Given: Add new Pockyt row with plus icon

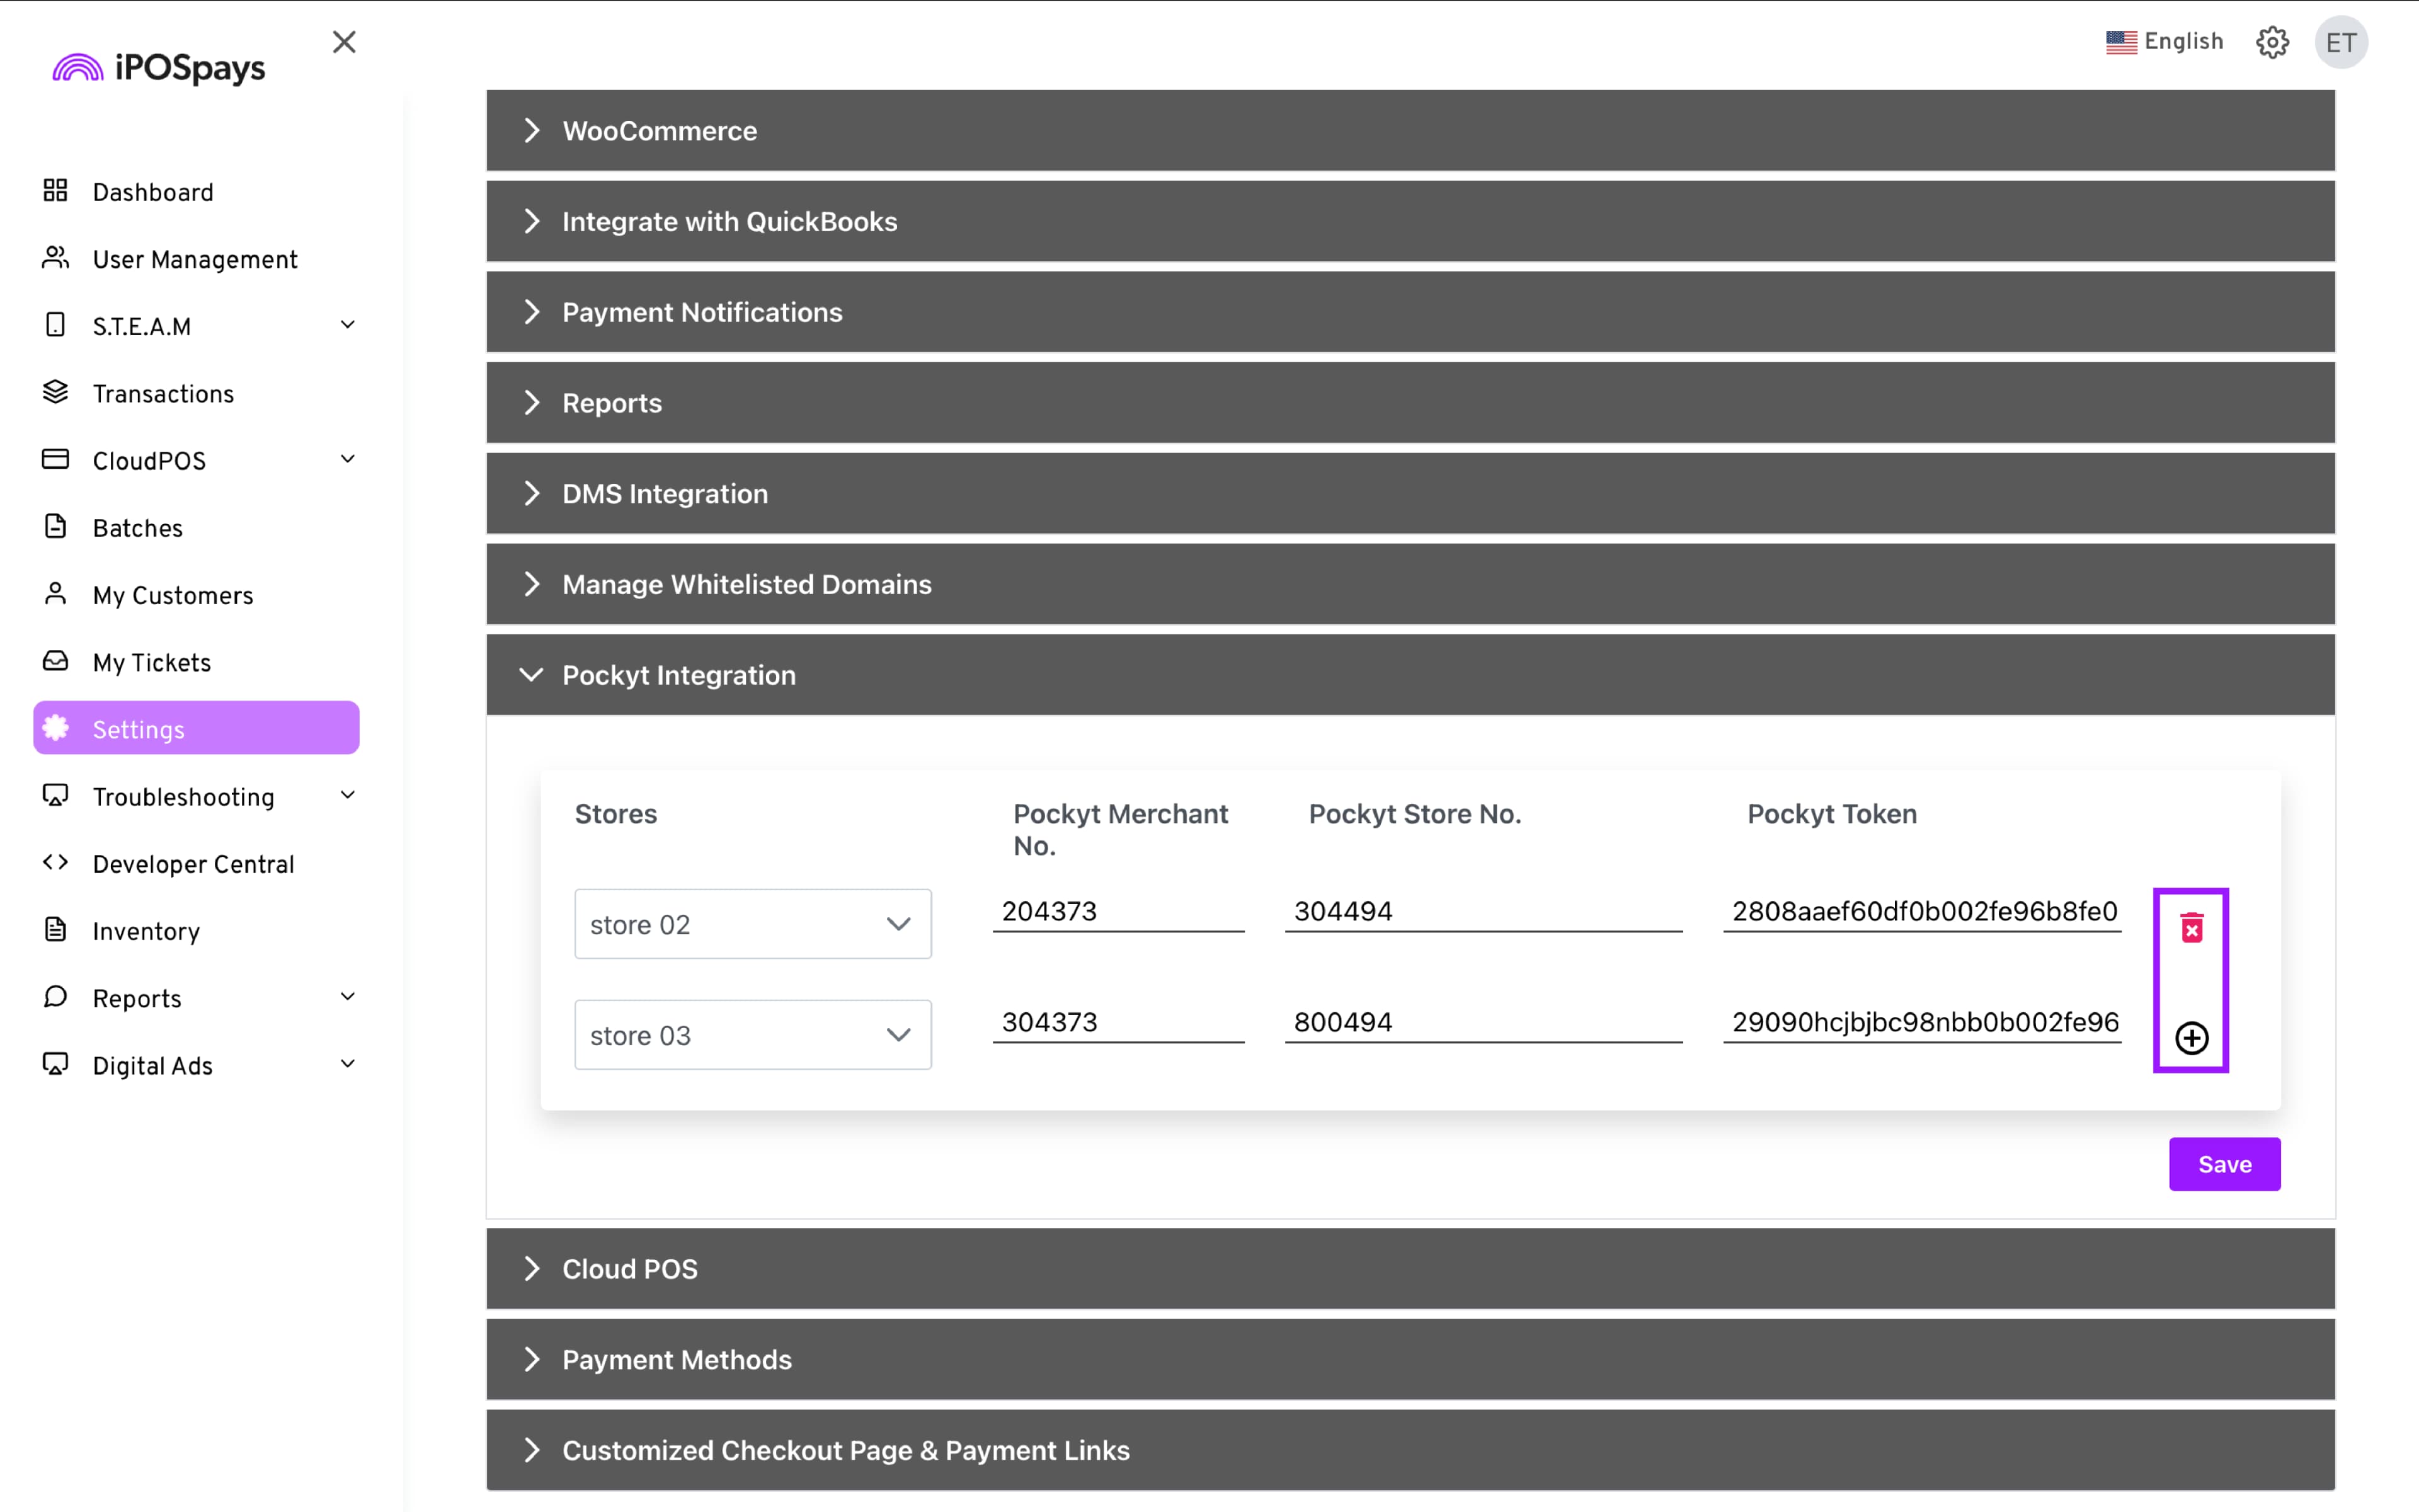Looking at the screenshot, I should [x=2191, y=1038].
